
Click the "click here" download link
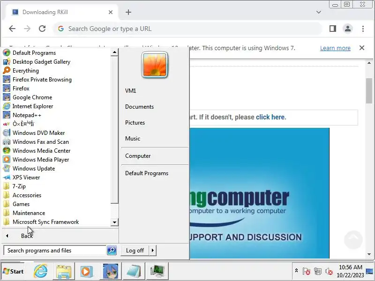point(271,117)
